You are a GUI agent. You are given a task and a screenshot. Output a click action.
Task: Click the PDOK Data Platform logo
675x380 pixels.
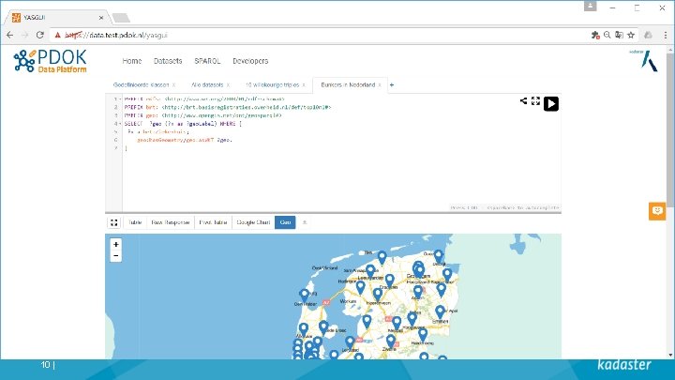50,61
